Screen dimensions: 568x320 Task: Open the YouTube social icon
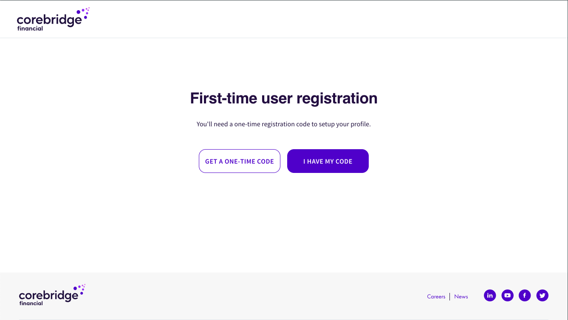(x=507, y=295)
